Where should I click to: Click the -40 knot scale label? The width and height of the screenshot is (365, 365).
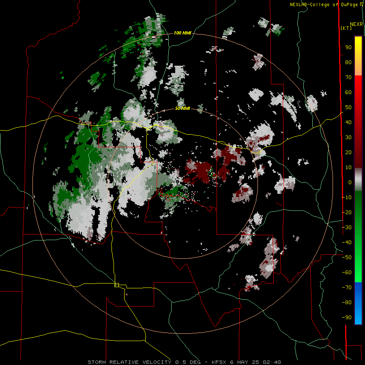tap(347, 243)
